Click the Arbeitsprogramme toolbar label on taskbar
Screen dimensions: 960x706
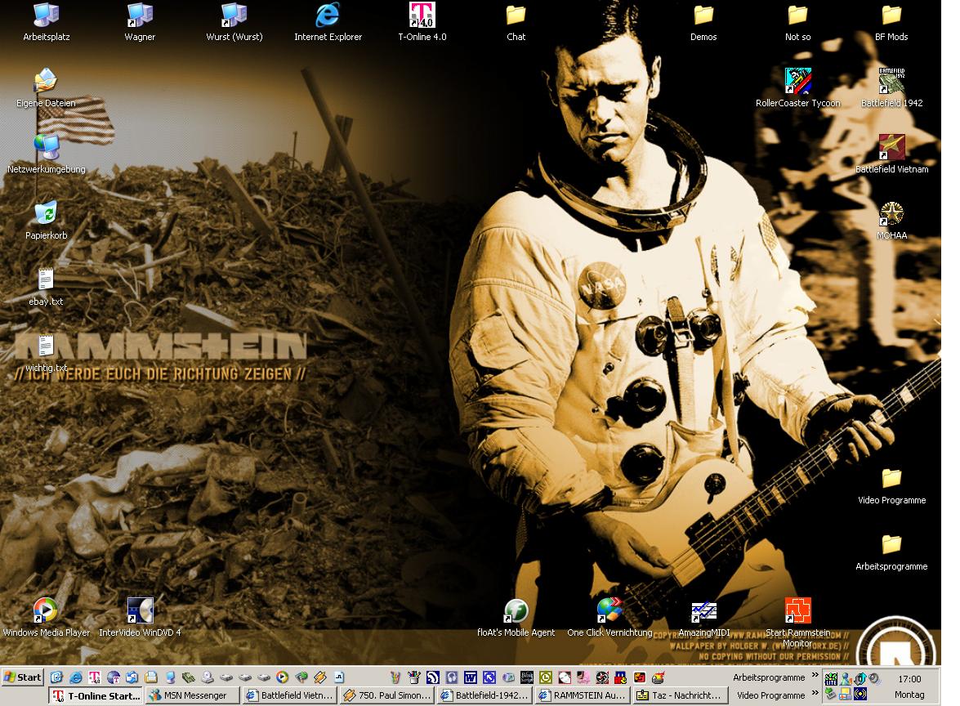(x=769, y=677)
